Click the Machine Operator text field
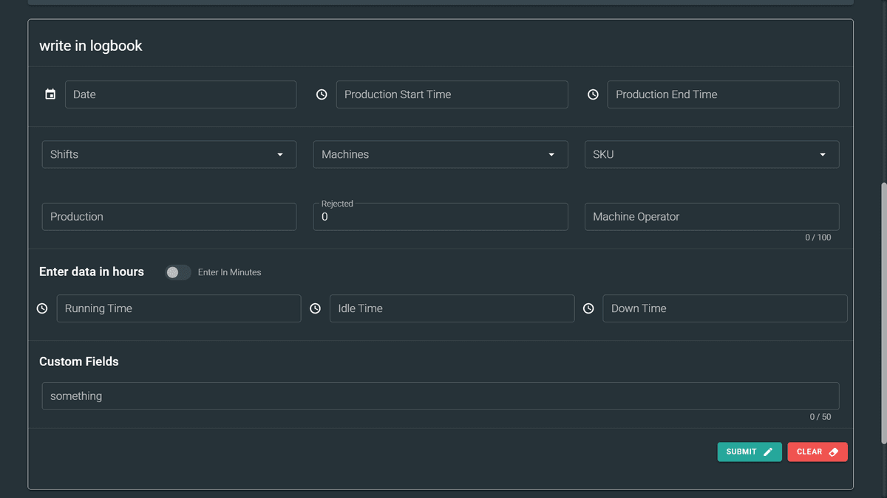 711,217
